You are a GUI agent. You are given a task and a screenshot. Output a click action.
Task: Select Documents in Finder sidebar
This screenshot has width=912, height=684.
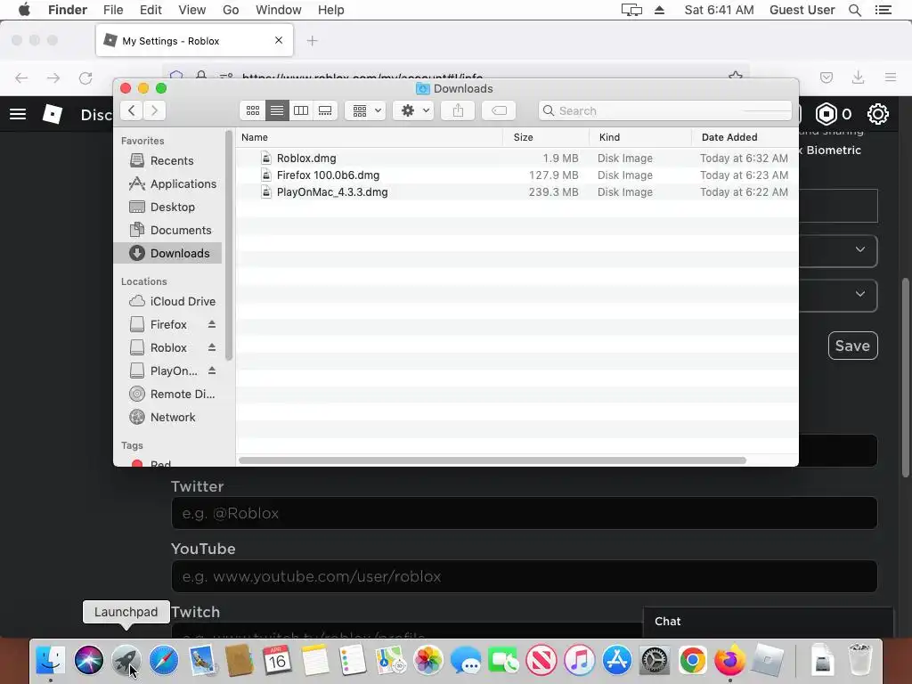[x=167, y=231]
